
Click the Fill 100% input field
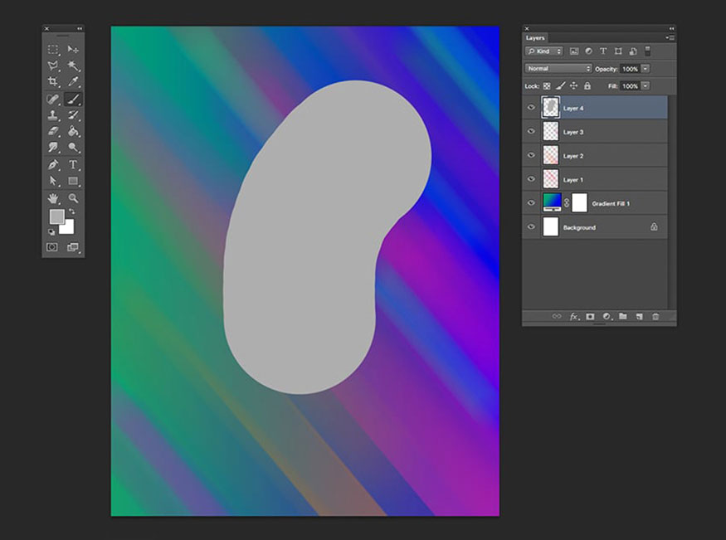click(630, 86)
